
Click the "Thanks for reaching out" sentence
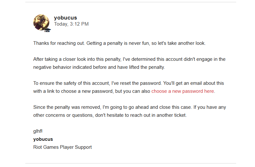59,43
